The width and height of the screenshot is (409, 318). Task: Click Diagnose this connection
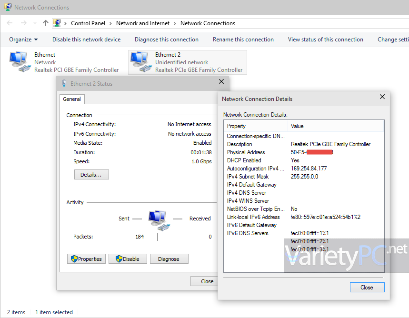pos(167,40)
